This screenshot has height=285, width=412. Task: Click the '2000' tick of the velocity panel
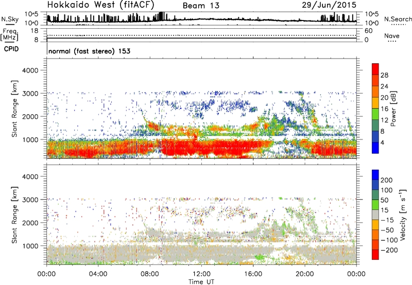[30, 223]
